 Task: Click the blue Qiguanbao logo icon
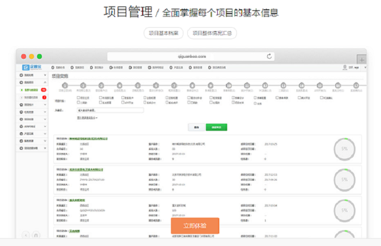[x=26, y=67]
